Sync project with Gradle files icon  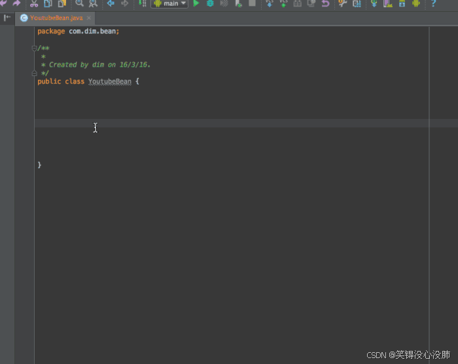[x=374, y=3]
